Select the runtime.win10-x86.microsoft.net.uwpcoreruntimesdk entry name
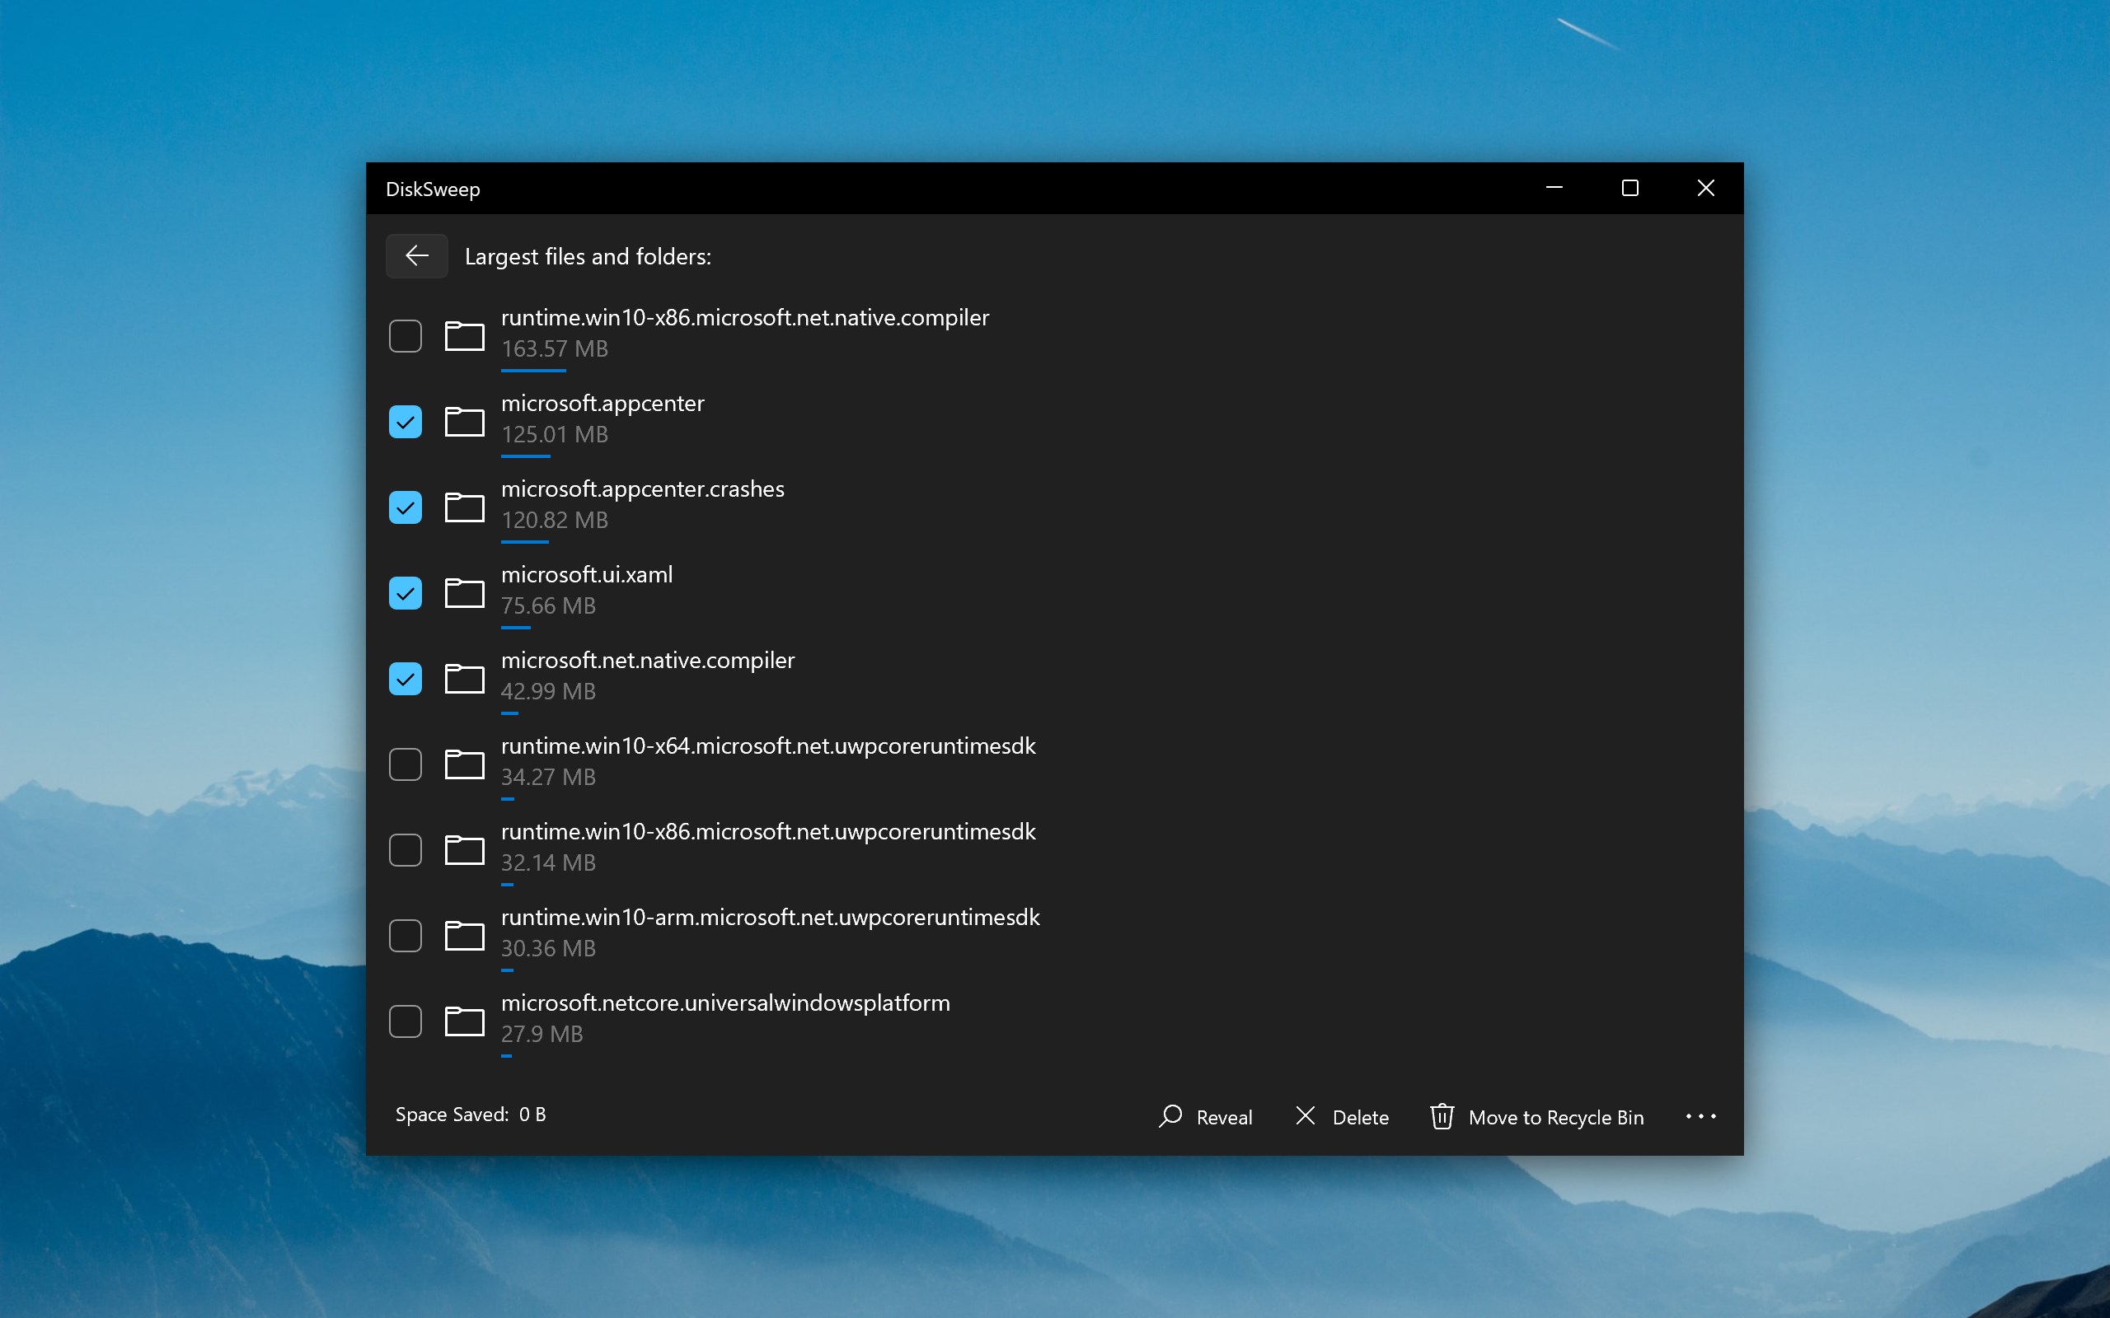 (767, 832)
